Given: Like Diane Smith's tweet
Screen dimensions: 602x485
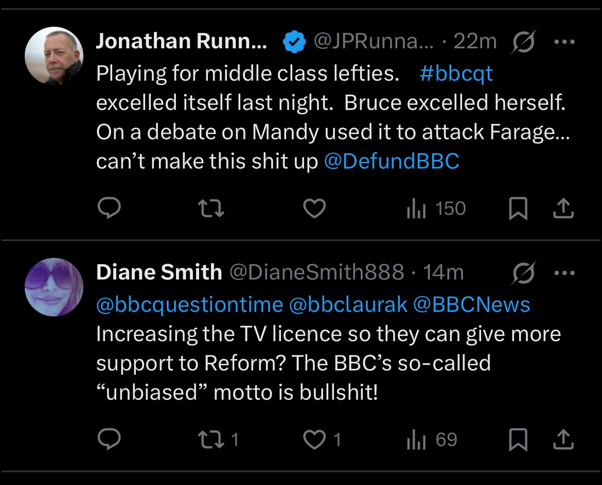Looking at the screenshot, I should click(322, 440).
